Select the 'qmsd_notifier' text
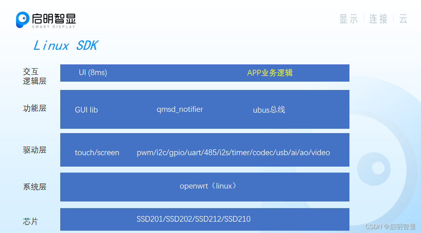Screen dimensions: 421x233 [x=180, y=109]
